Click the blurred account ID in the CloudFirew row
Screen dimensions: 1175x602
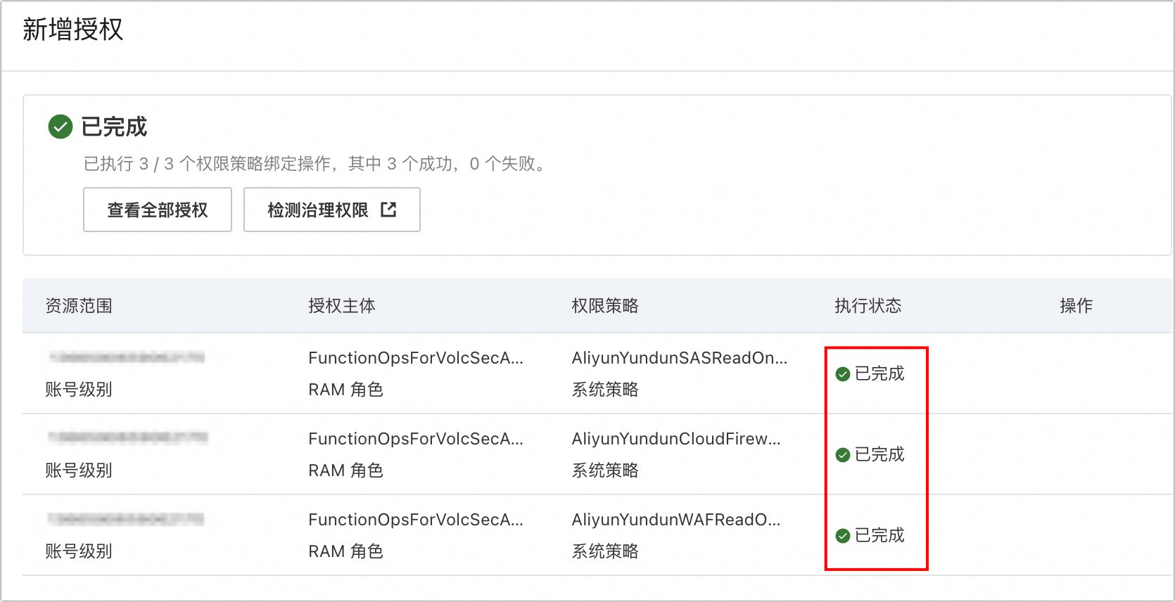tap(128, 437)
